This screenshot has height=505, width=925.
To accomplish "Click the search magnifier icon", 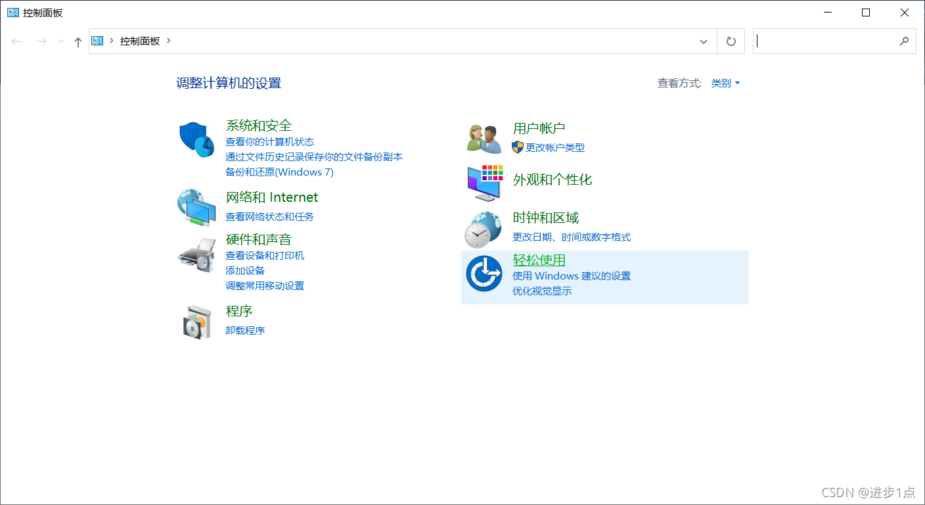I will pos(904,41).
